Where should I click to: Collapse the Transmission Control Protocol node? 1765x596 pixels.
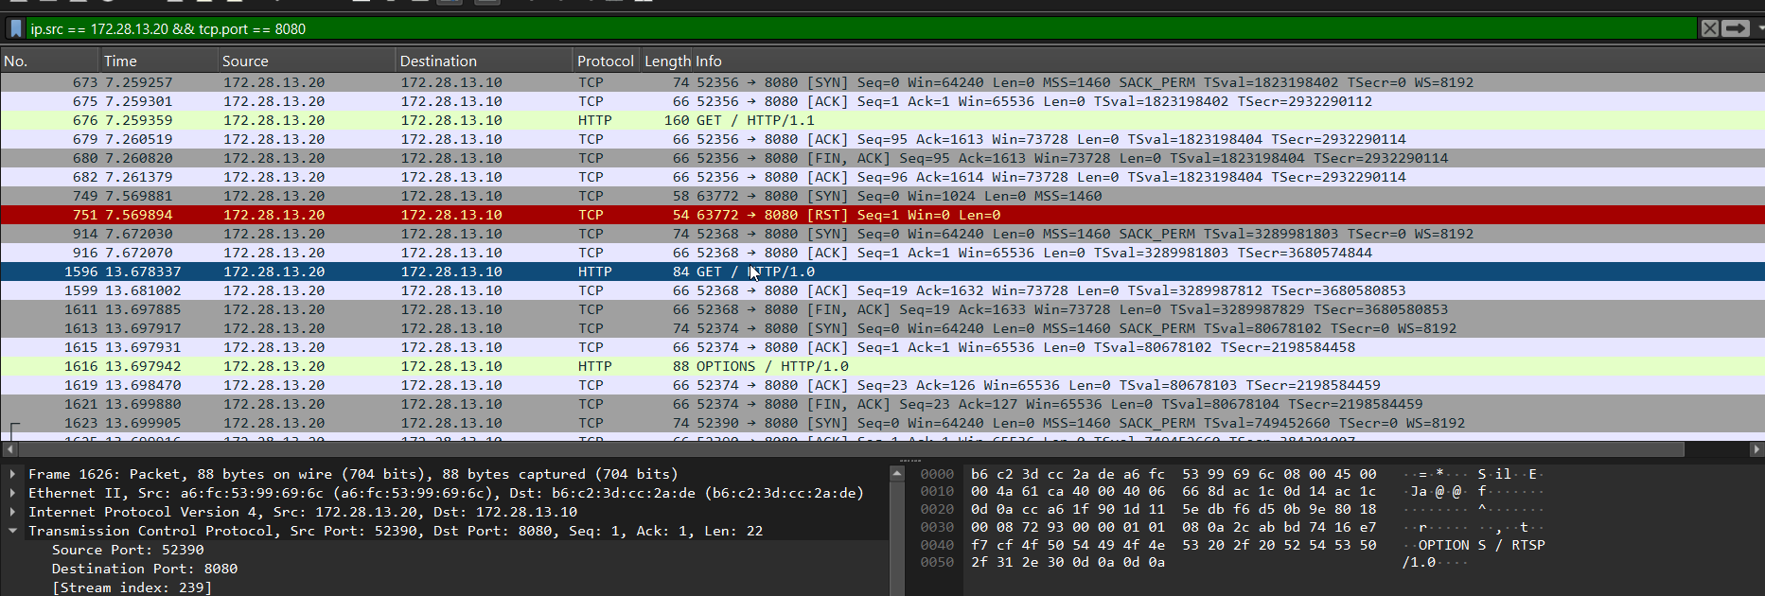pos(12,531)
